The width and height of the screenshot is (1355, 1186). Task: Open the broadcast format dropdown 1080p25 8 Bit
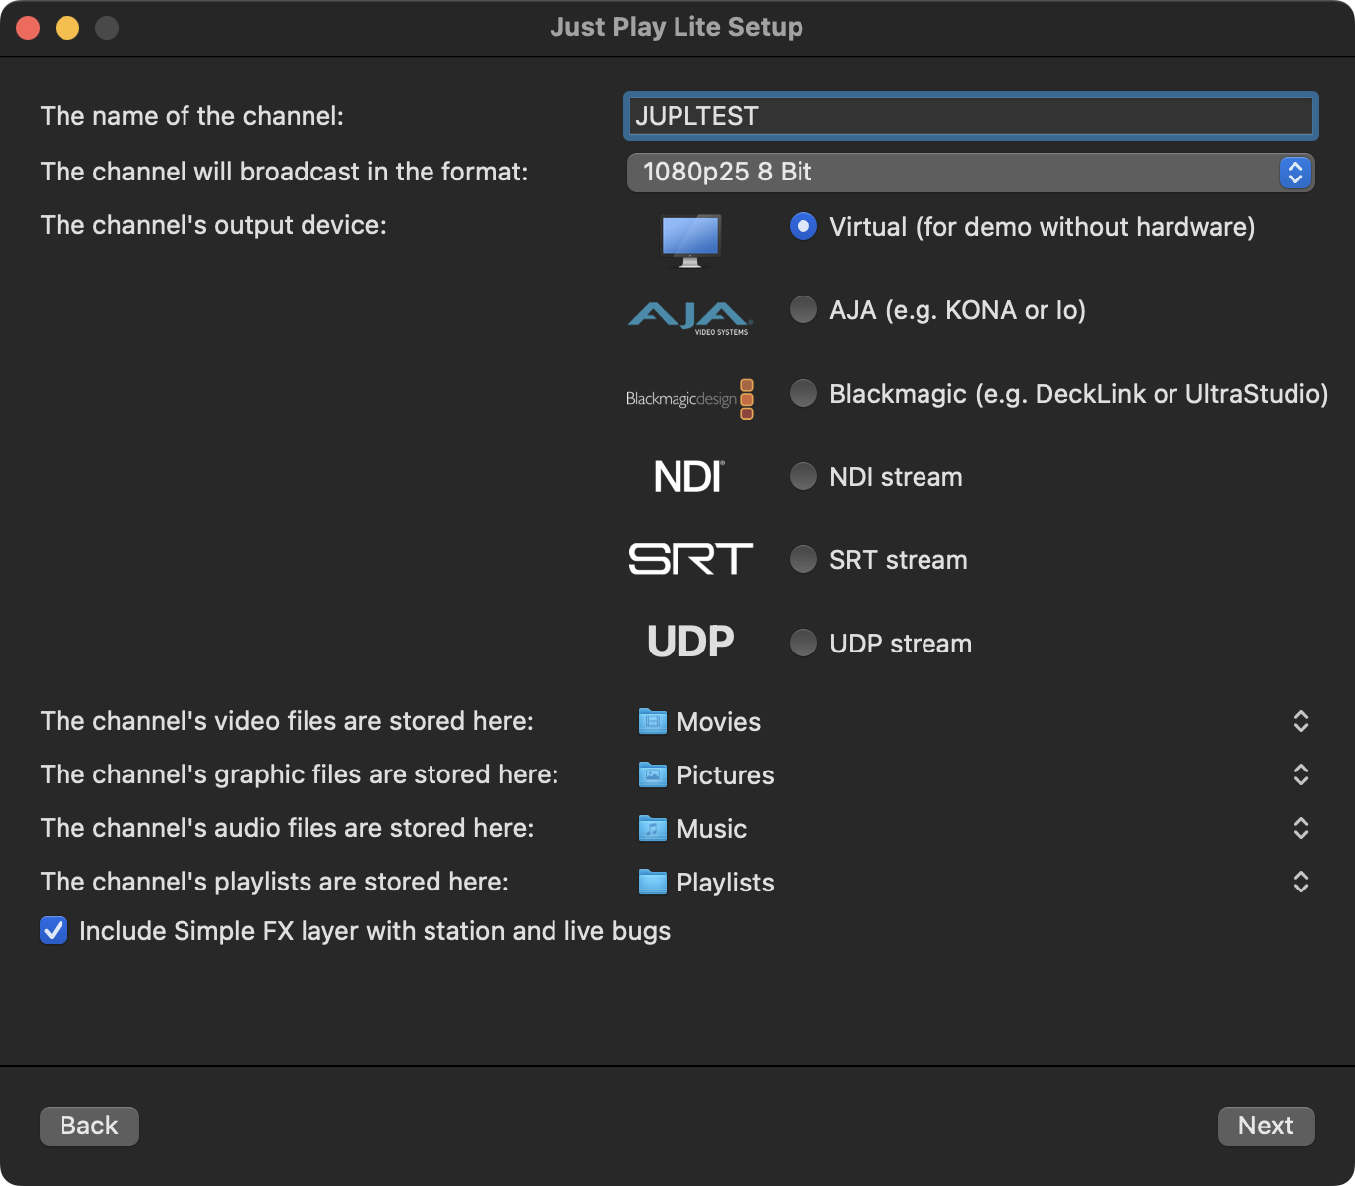pos(970,173)
